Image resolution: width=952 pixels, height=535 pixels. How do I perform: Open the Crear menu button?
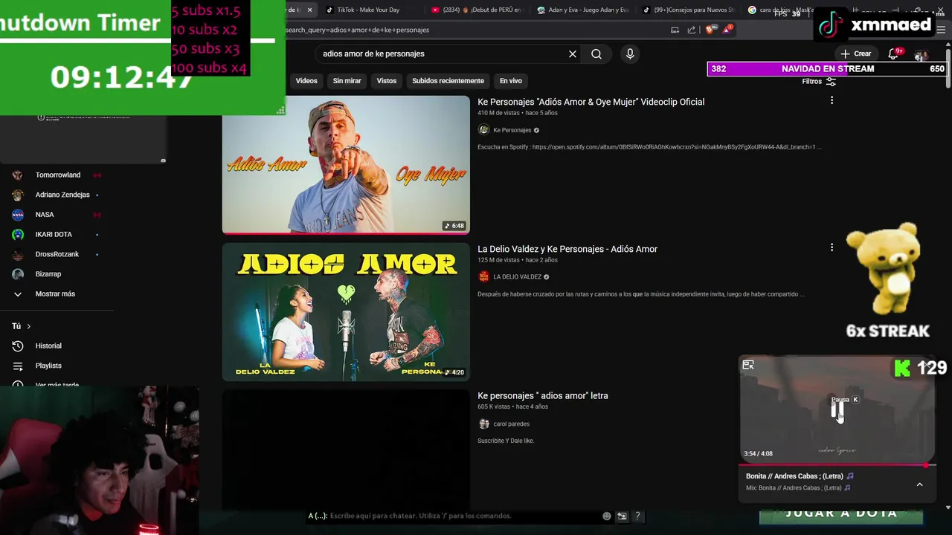click(x=856, y=53)
